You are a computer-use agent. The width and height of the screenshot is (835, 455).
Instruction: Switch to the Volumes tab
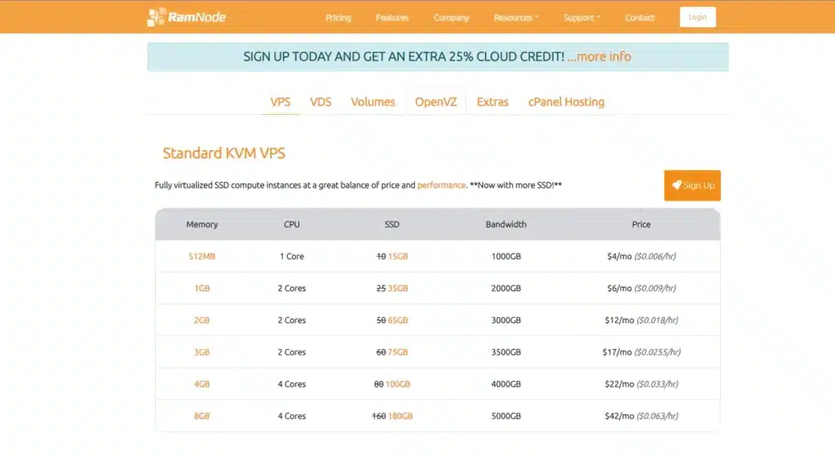373,102
